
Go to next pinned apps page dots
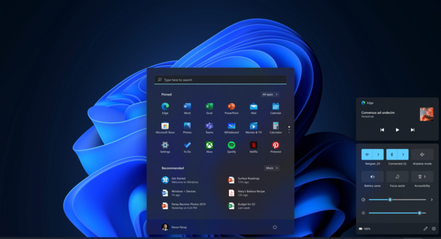pos(289,130)
